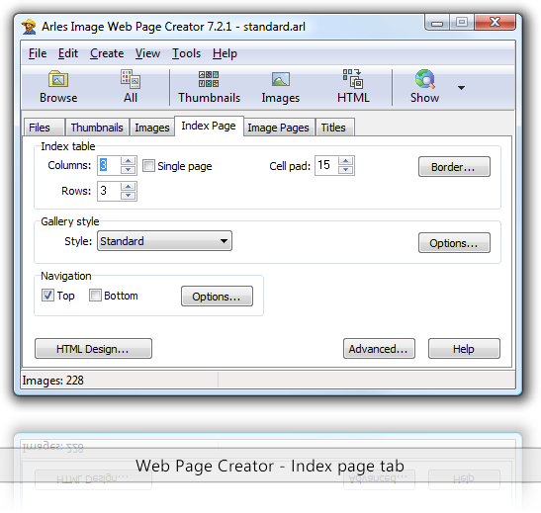Image resolution: width=541 pixels, height=513 pixels.
Task: Open the File menu
Action: point(38,53)
